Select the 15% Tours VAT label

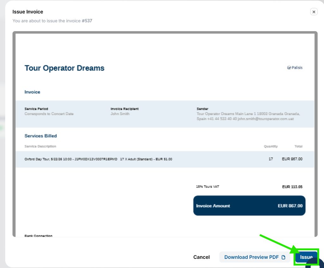coord(208,187)
